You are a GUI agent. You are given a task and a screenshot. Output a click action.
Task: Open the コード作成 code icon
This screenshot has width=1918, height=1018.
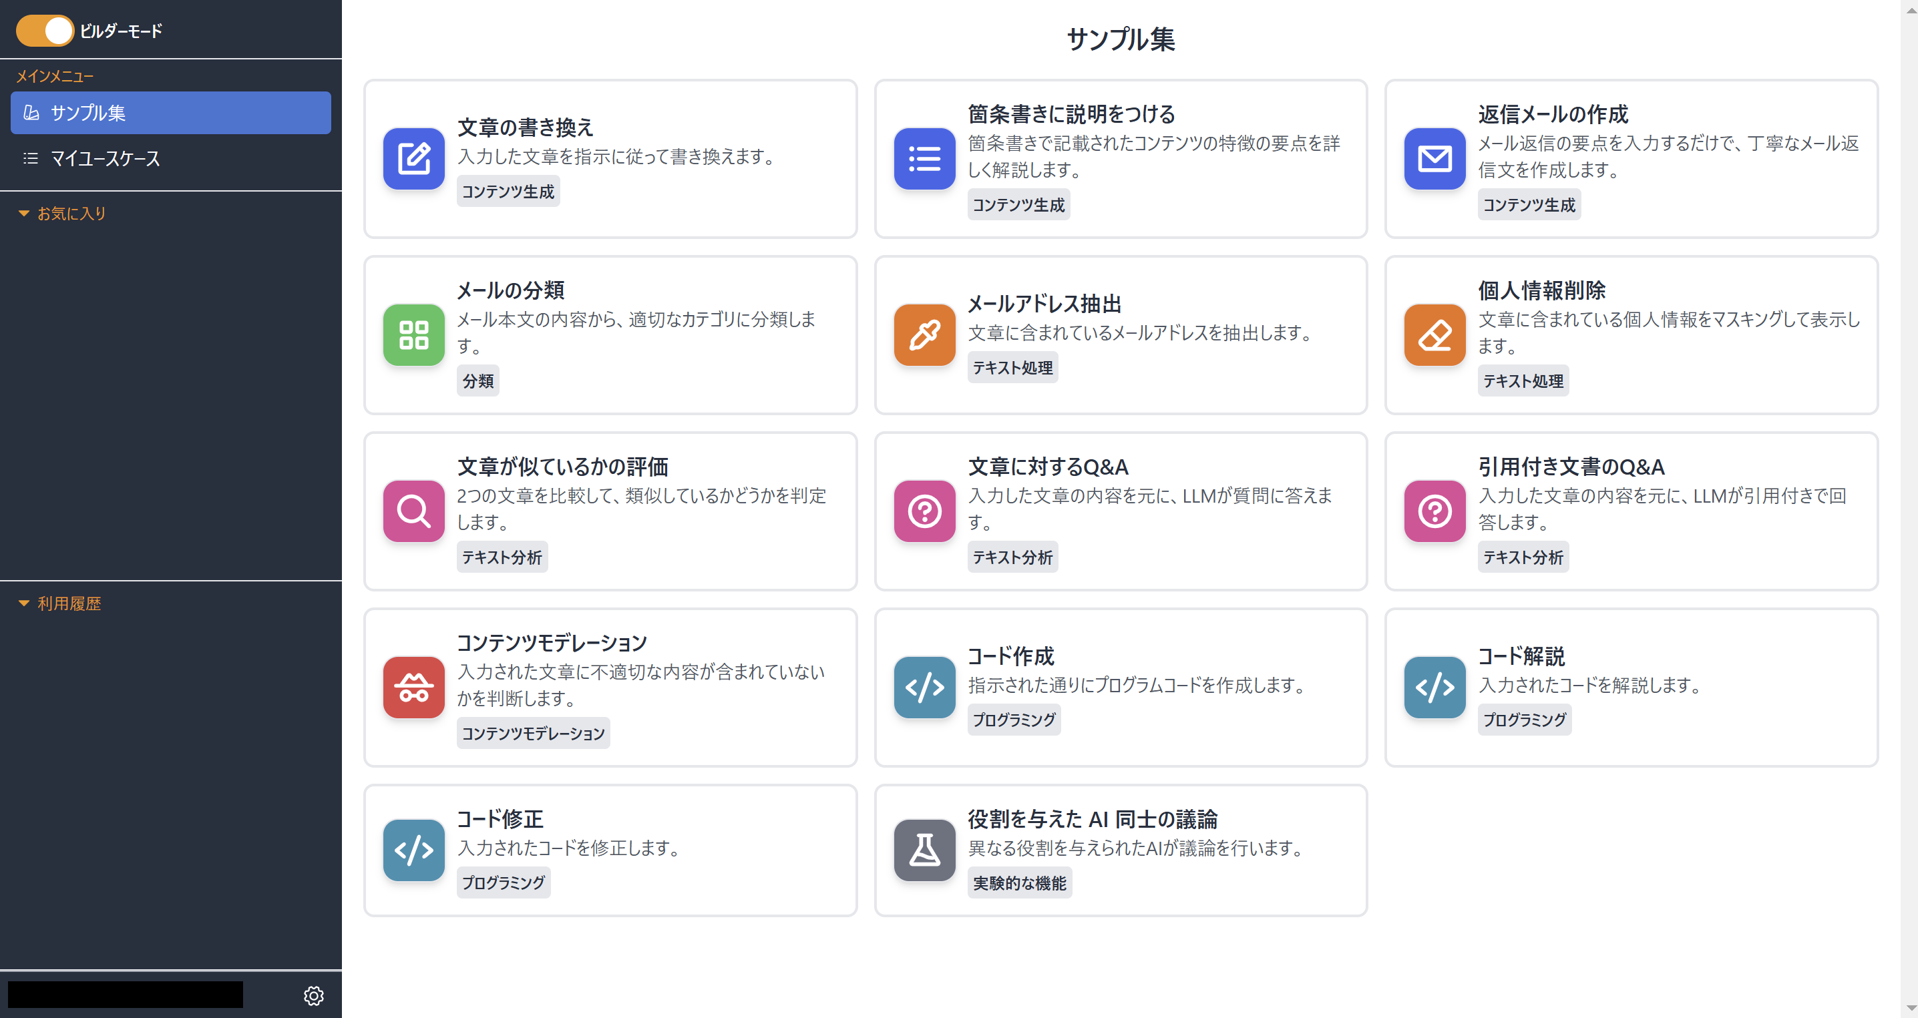coord(923,687)
